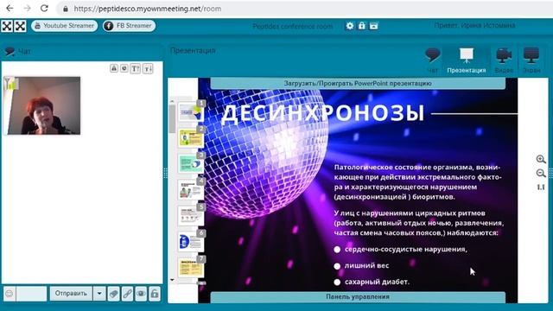Click the archive icon next to the lock
Screen dimensions: 553x311
tap(374, 26)
